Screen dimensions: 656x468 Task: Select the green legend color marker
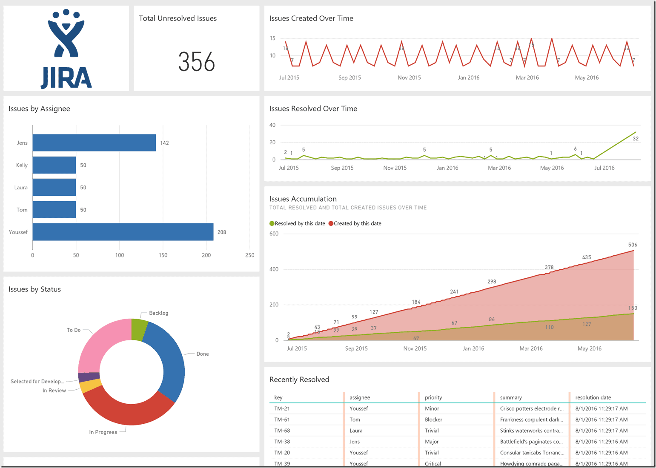coord(272,223)
